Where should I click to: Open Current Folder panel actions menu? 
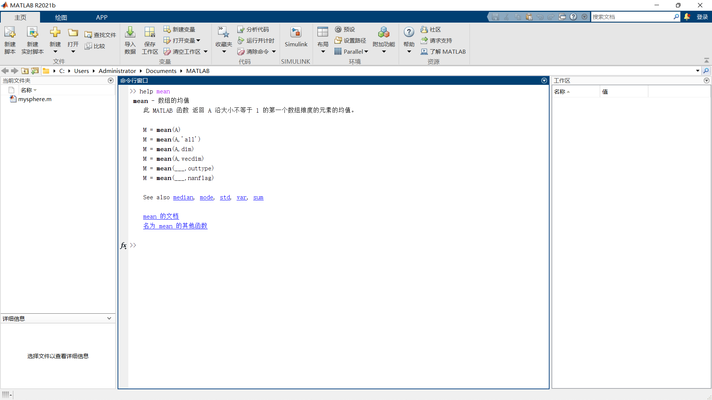click(111, 80)
